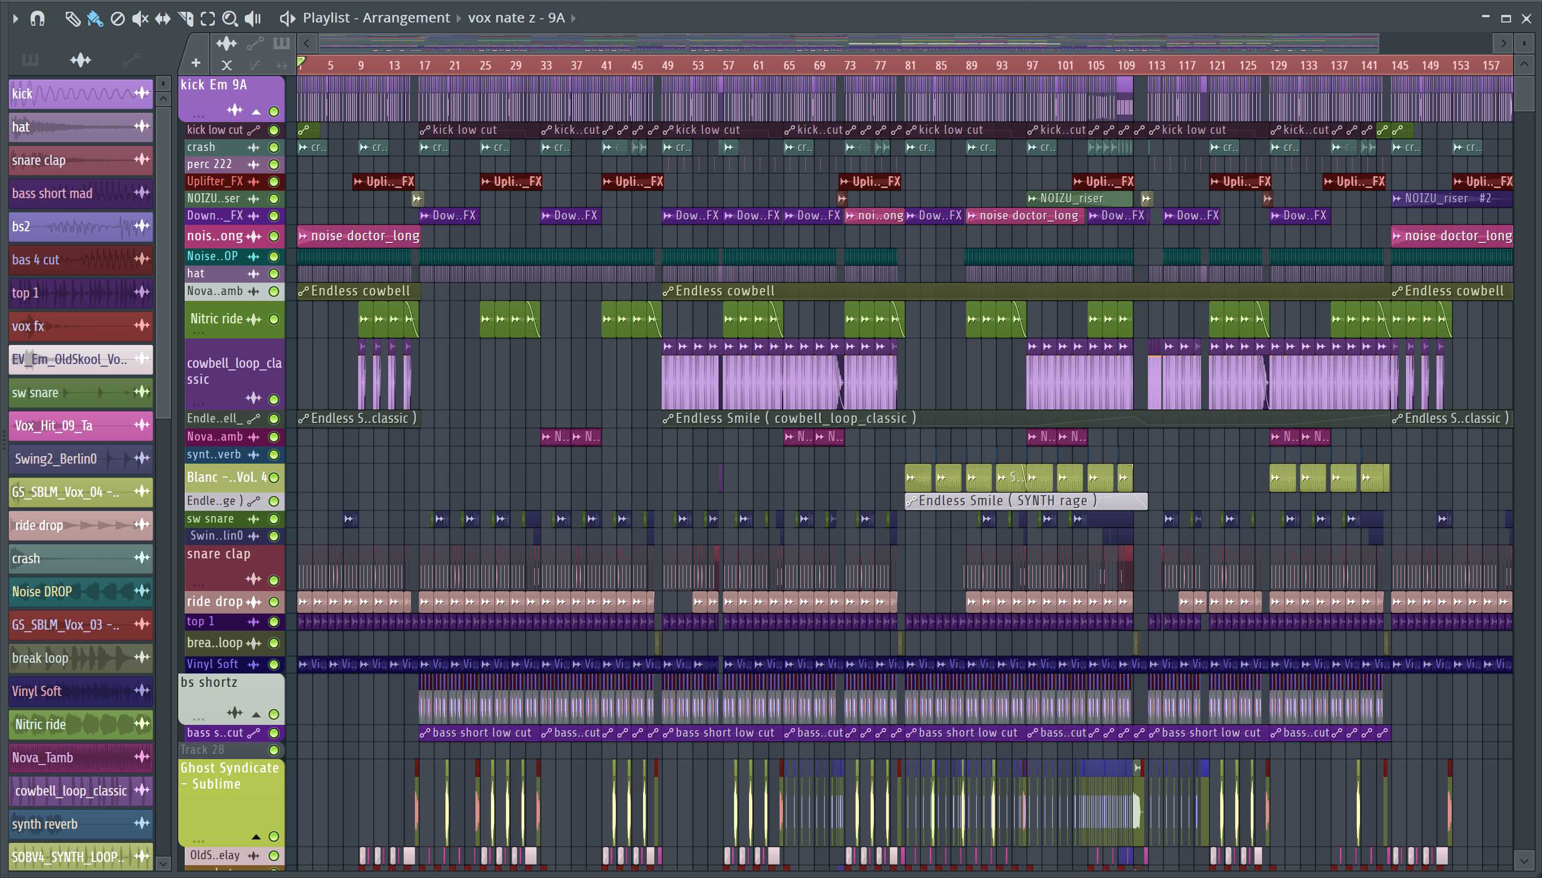1542x878 pixels.
Task: Open the Arrangement breadcrumb dropdown
Action: pos(458,18)
